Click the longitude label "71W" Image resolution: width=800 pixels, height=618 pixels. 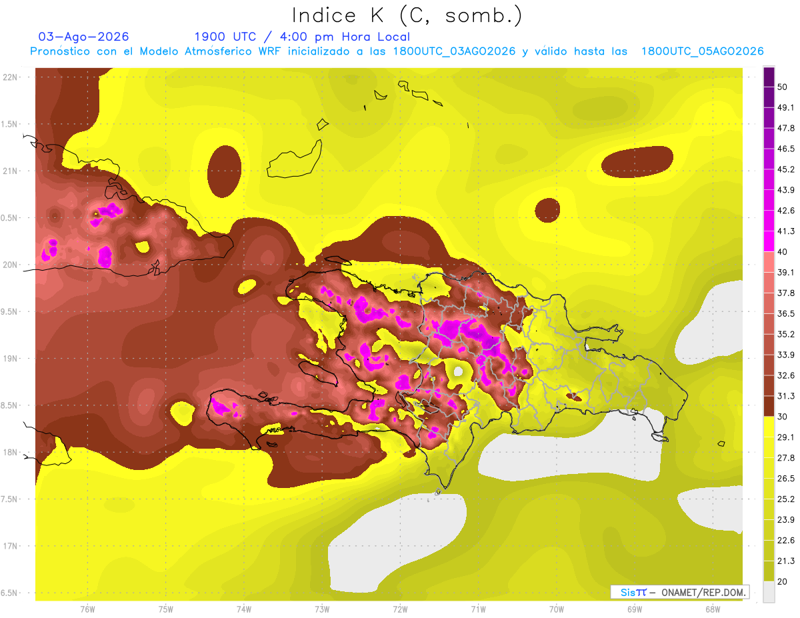478,609
